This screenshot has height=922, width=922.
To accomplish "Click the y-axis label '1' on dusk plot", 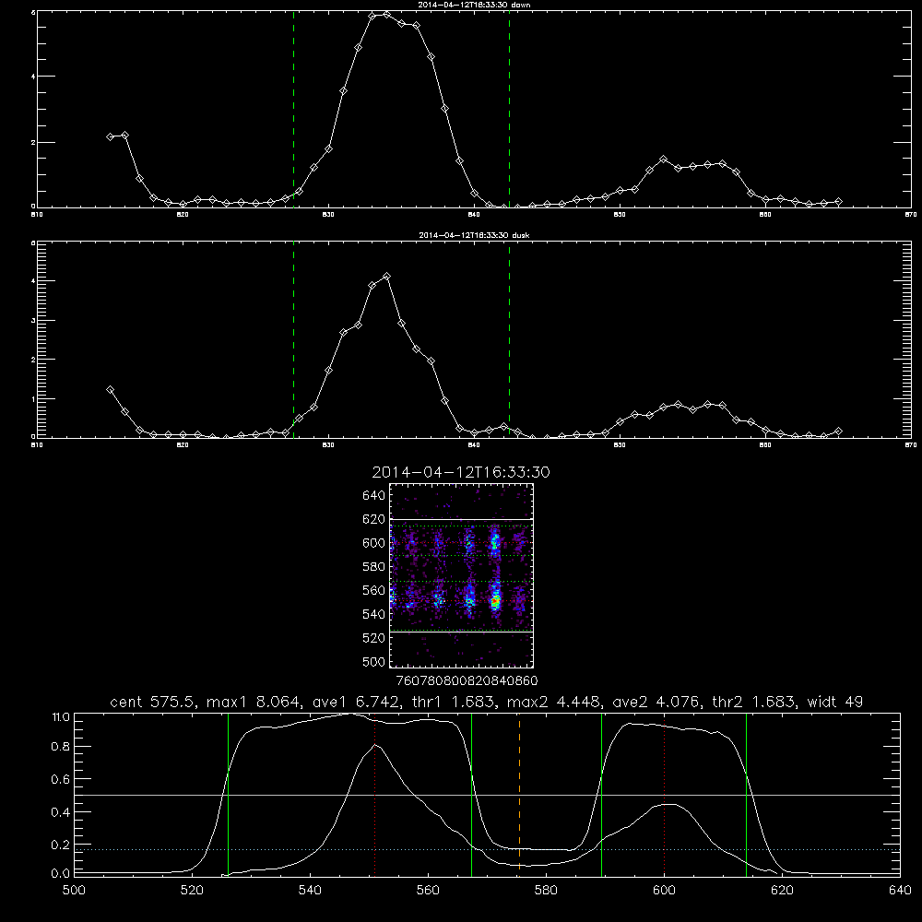I will (x=33, y=399).
